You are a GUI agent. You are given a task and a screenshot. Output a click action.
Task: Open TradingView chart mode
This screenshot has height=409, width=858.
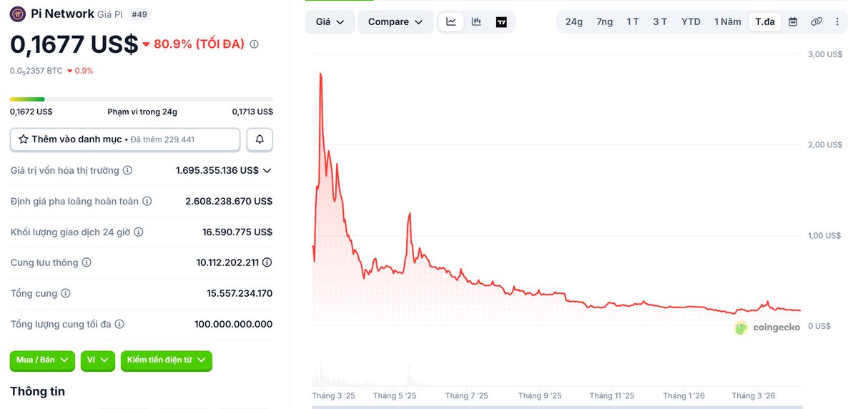point(501,21)
